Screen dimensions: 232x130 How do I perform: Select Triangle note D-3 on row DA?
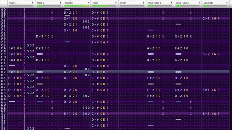pyautogui.click(x=67, y=96)
